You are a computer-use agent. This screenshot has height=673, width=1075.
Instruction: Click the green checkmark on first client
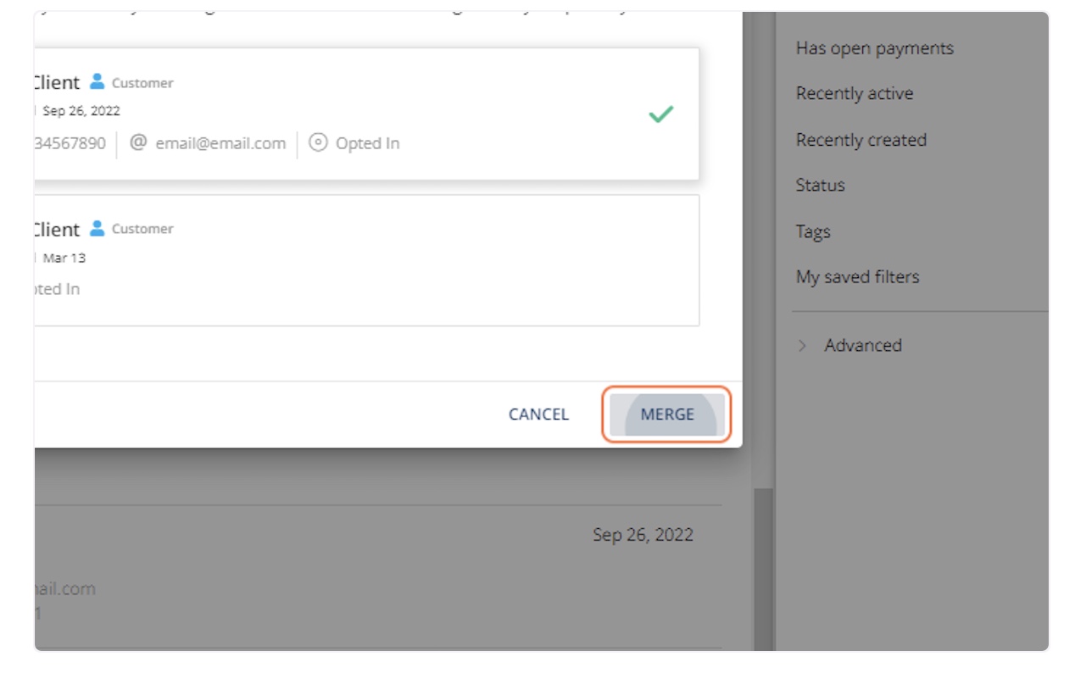[x=660, y=114]
